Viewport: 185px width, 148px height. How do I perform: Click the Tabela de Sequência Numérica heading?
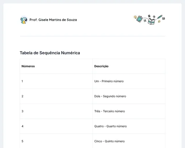50,53
